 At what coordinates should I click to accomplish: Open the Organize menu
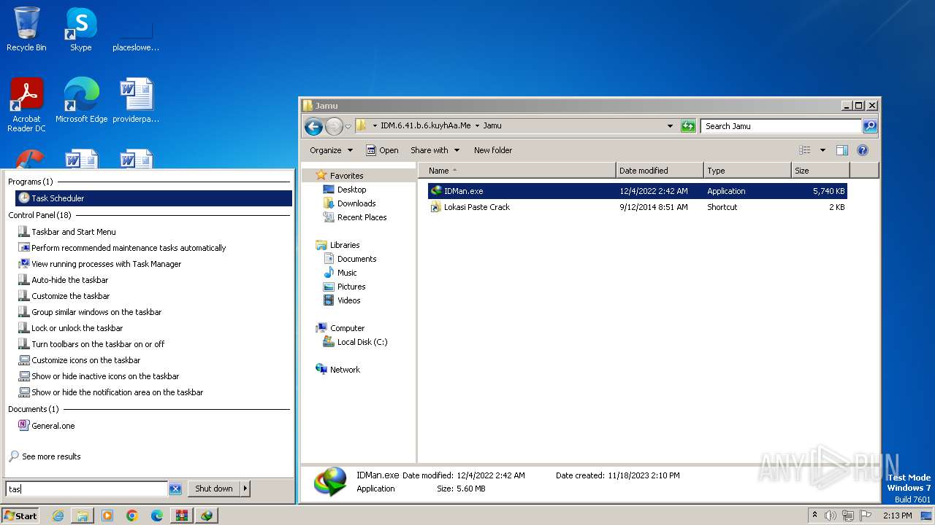click(331, 150)
